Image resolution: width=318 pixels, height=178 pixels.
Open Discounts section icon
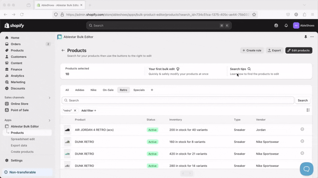coord(7,88)
